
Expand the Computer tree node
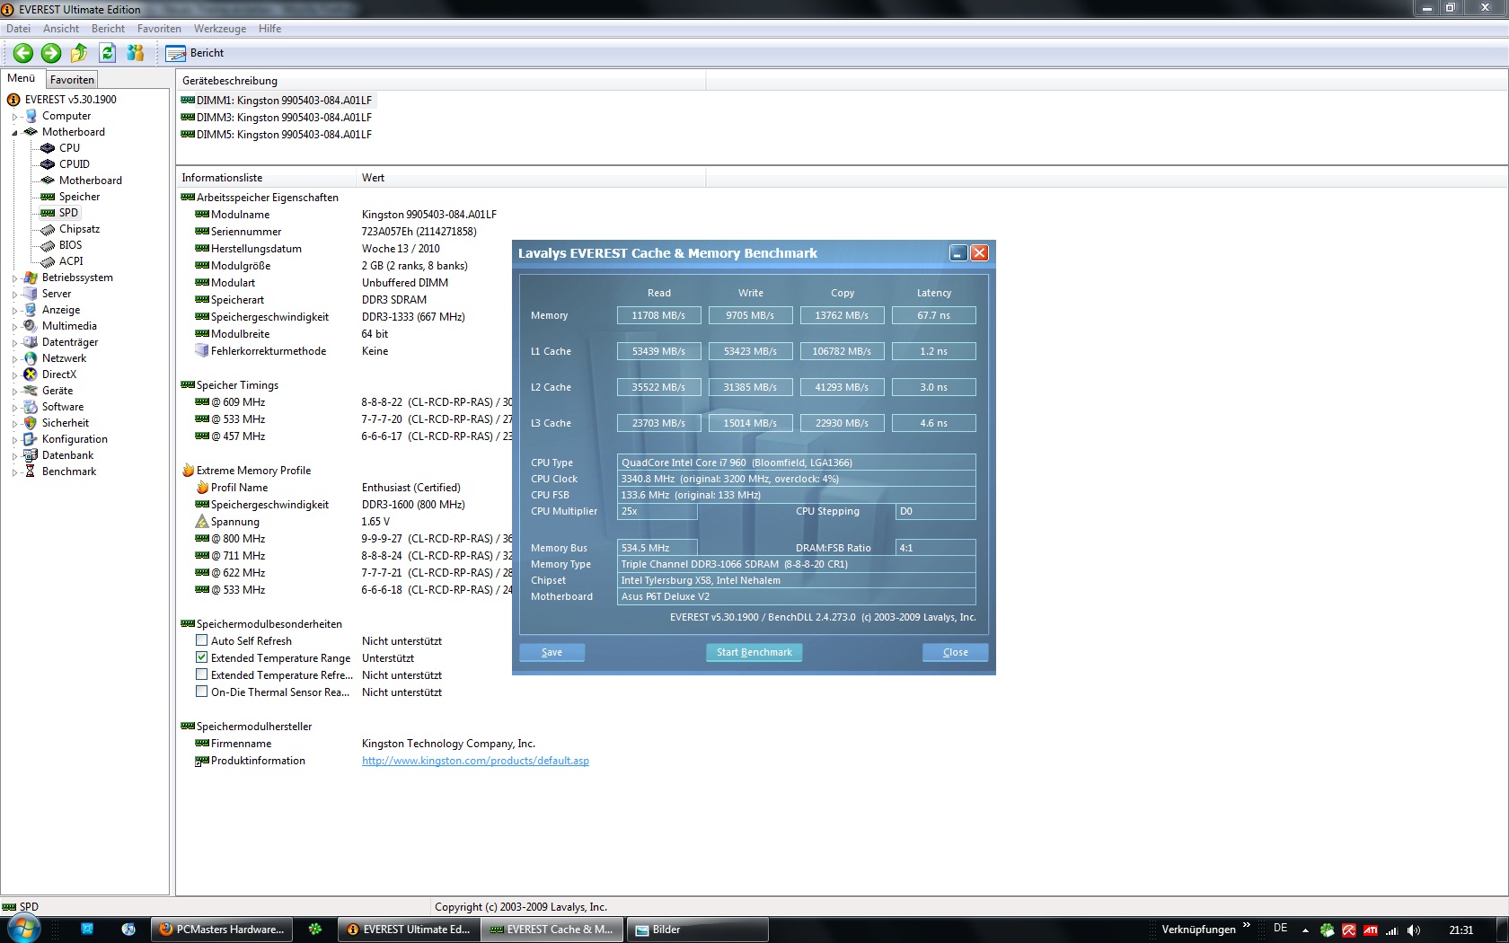pos(14,117)
